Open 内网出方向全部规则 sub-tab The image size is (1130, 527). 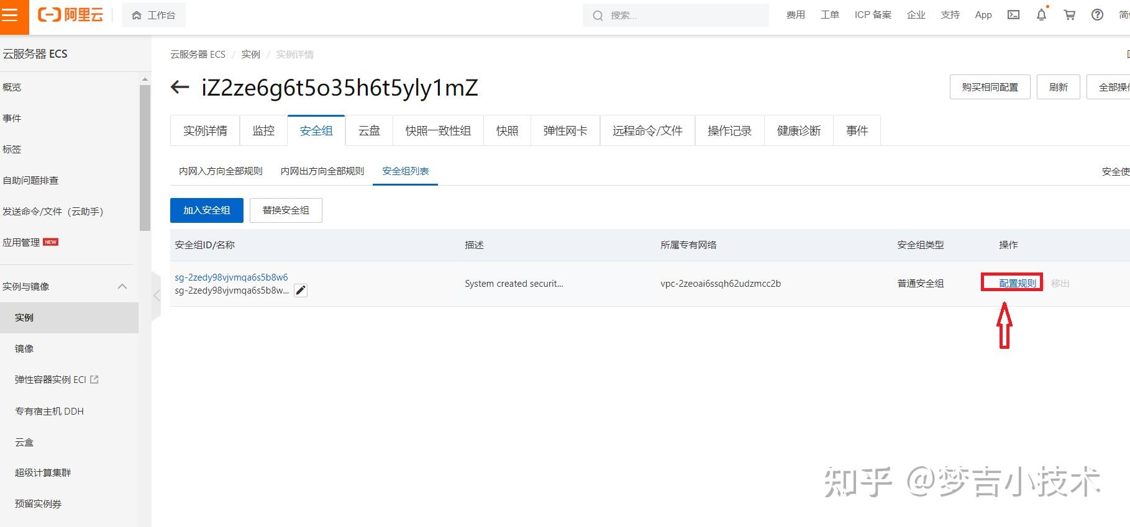pos(322,171)
